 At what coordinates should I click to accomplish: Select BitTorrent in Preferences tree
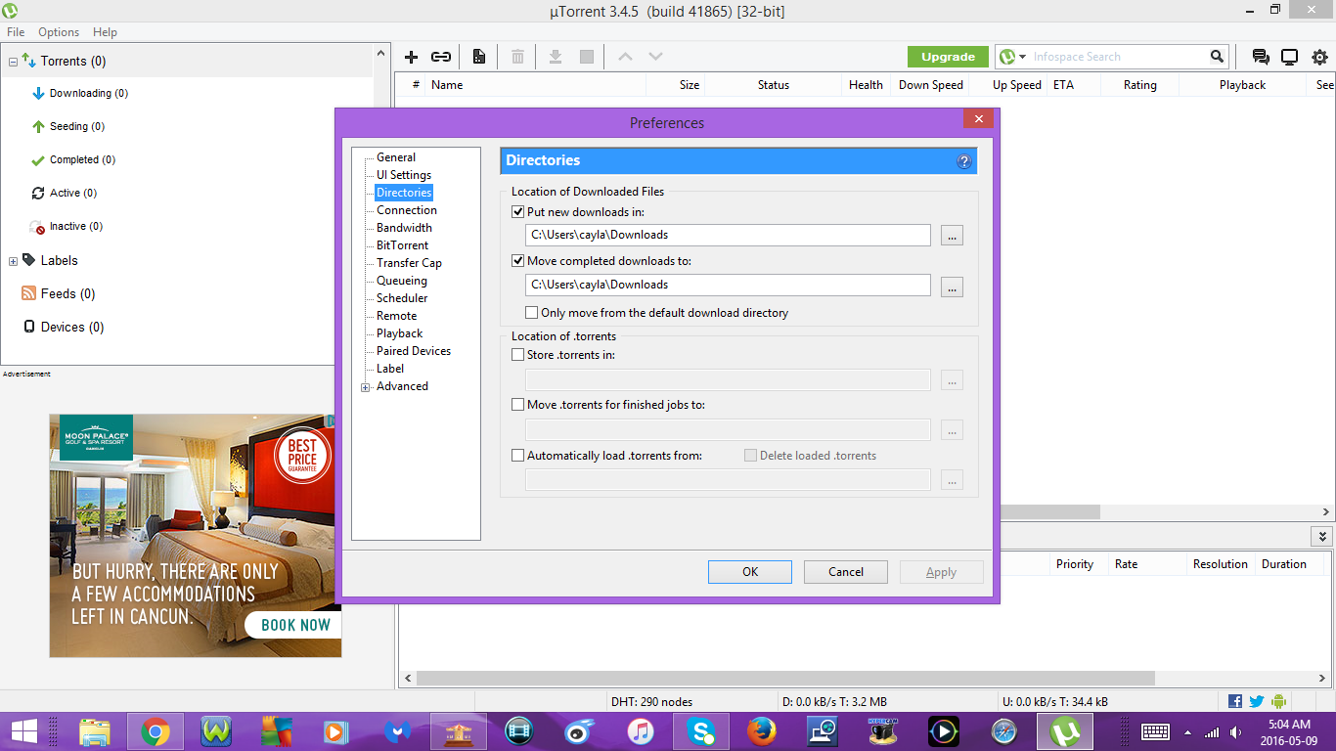click(402, 245)
